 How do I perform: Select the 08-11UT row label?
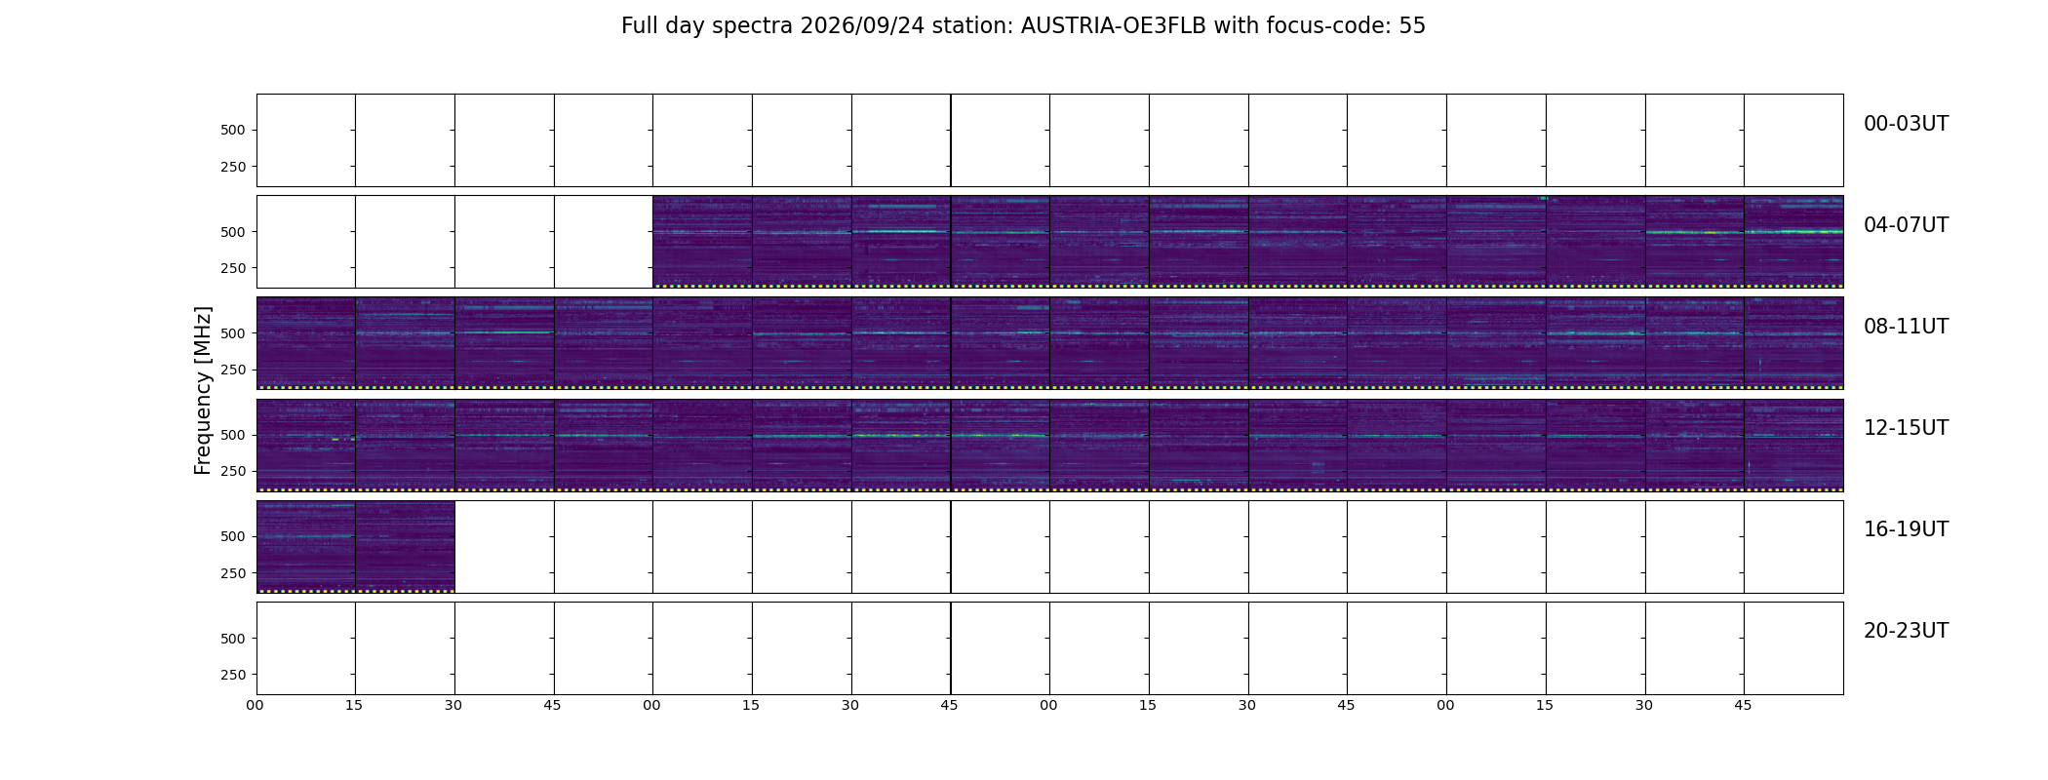(1906, 327)
